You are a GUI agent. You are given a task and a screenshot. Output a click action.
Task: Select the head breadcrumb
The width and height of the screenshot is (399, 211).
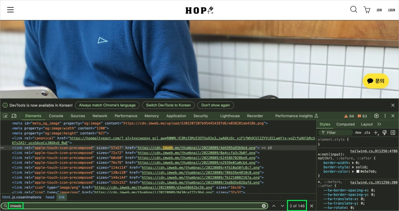click(50, 197)
